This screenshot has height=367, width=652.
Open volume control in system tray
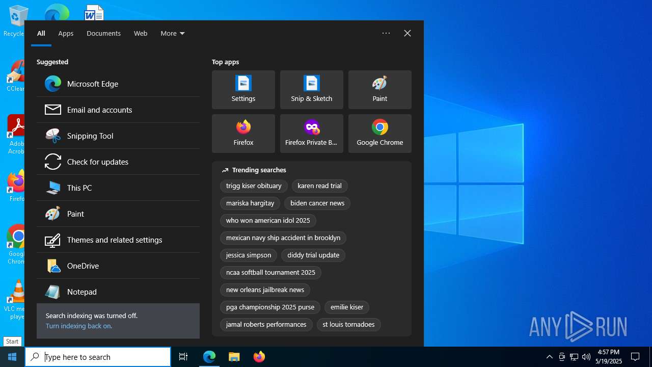click(x=586, y=357)
